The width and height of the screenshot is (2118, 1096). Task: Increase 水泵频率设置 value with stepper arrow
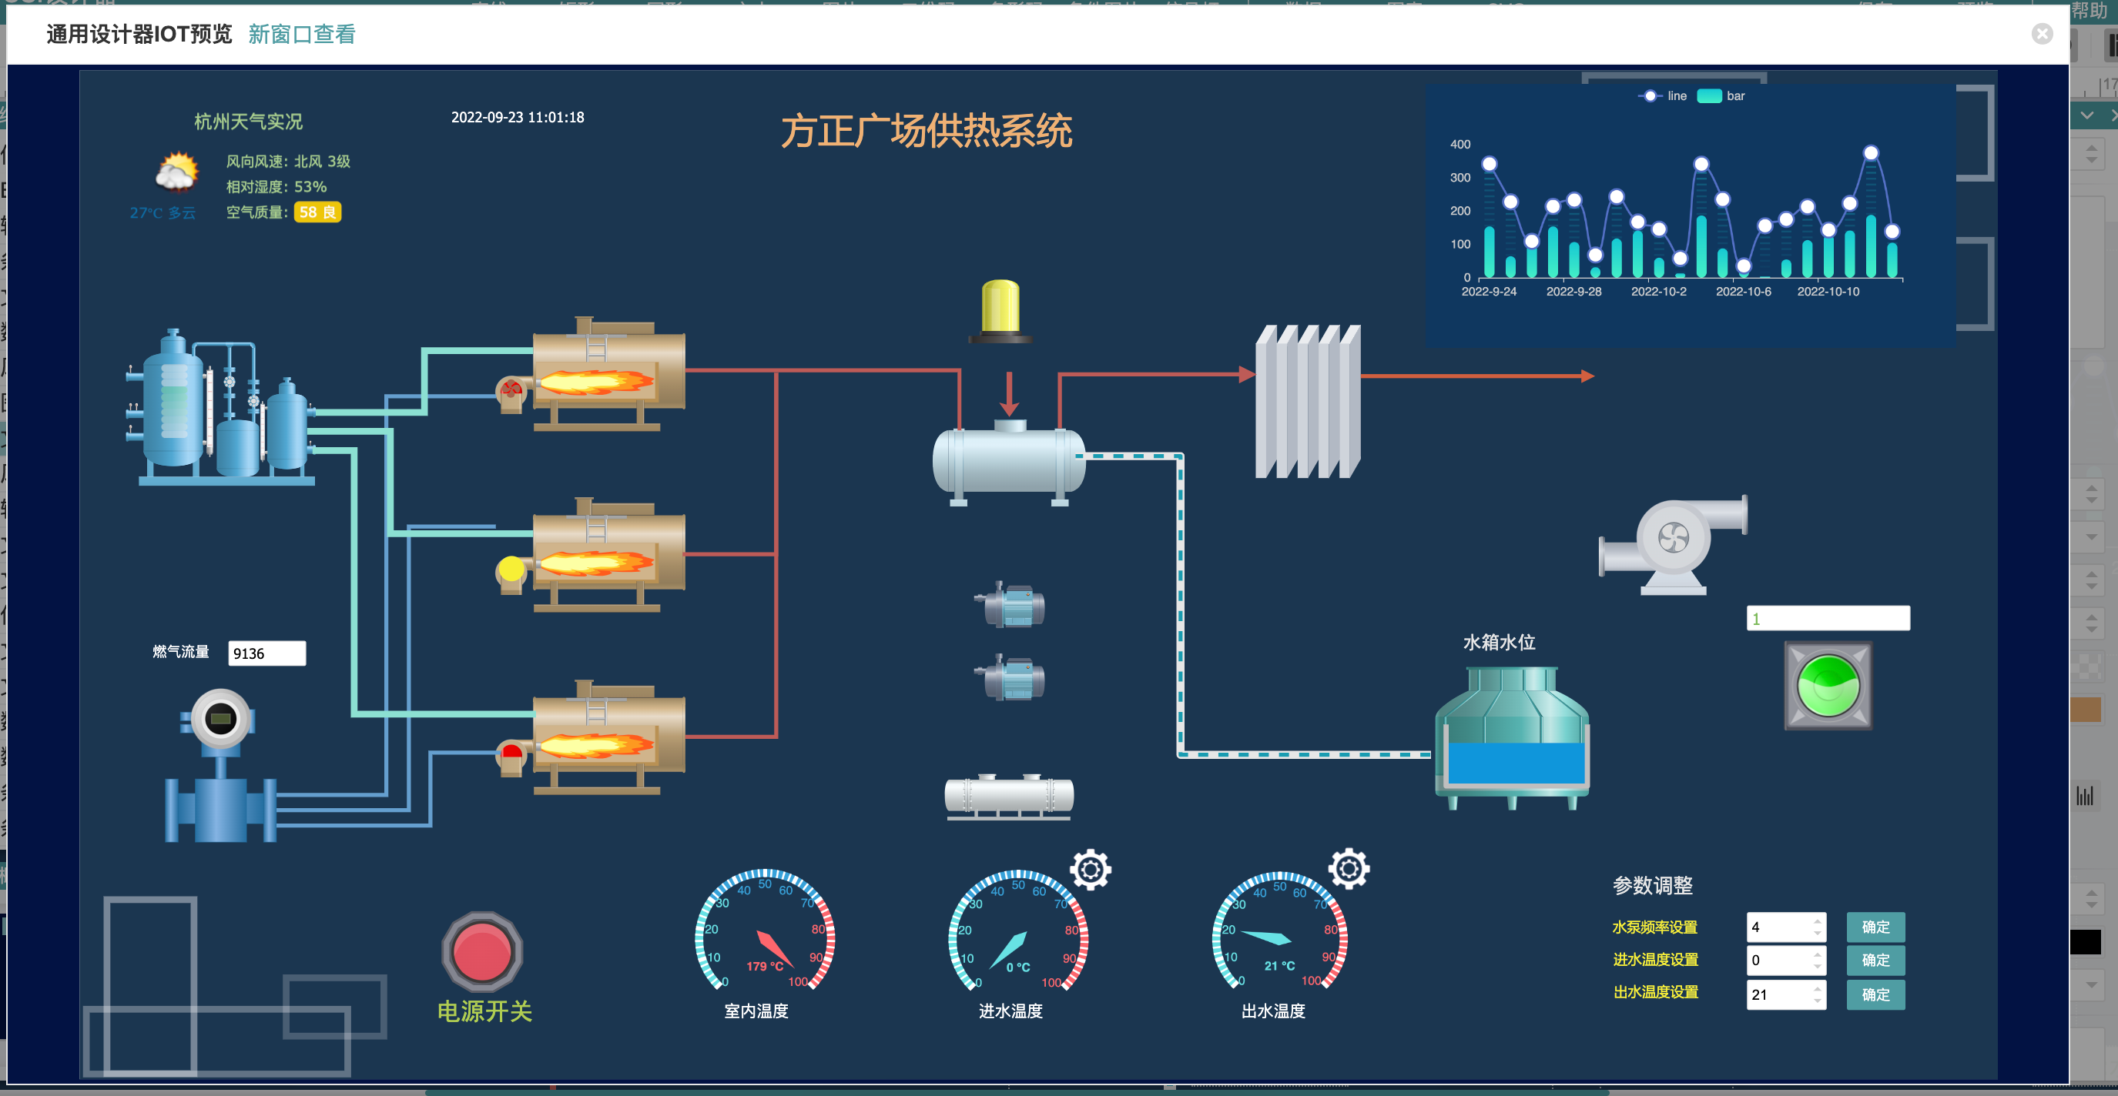click(x=1817, y=921)
